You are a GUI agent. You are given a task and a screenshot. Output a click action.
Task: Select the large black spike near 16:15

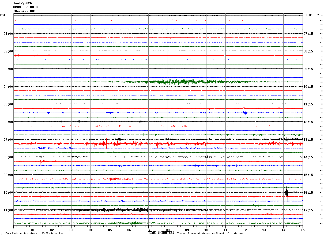(x=287, y=192)
